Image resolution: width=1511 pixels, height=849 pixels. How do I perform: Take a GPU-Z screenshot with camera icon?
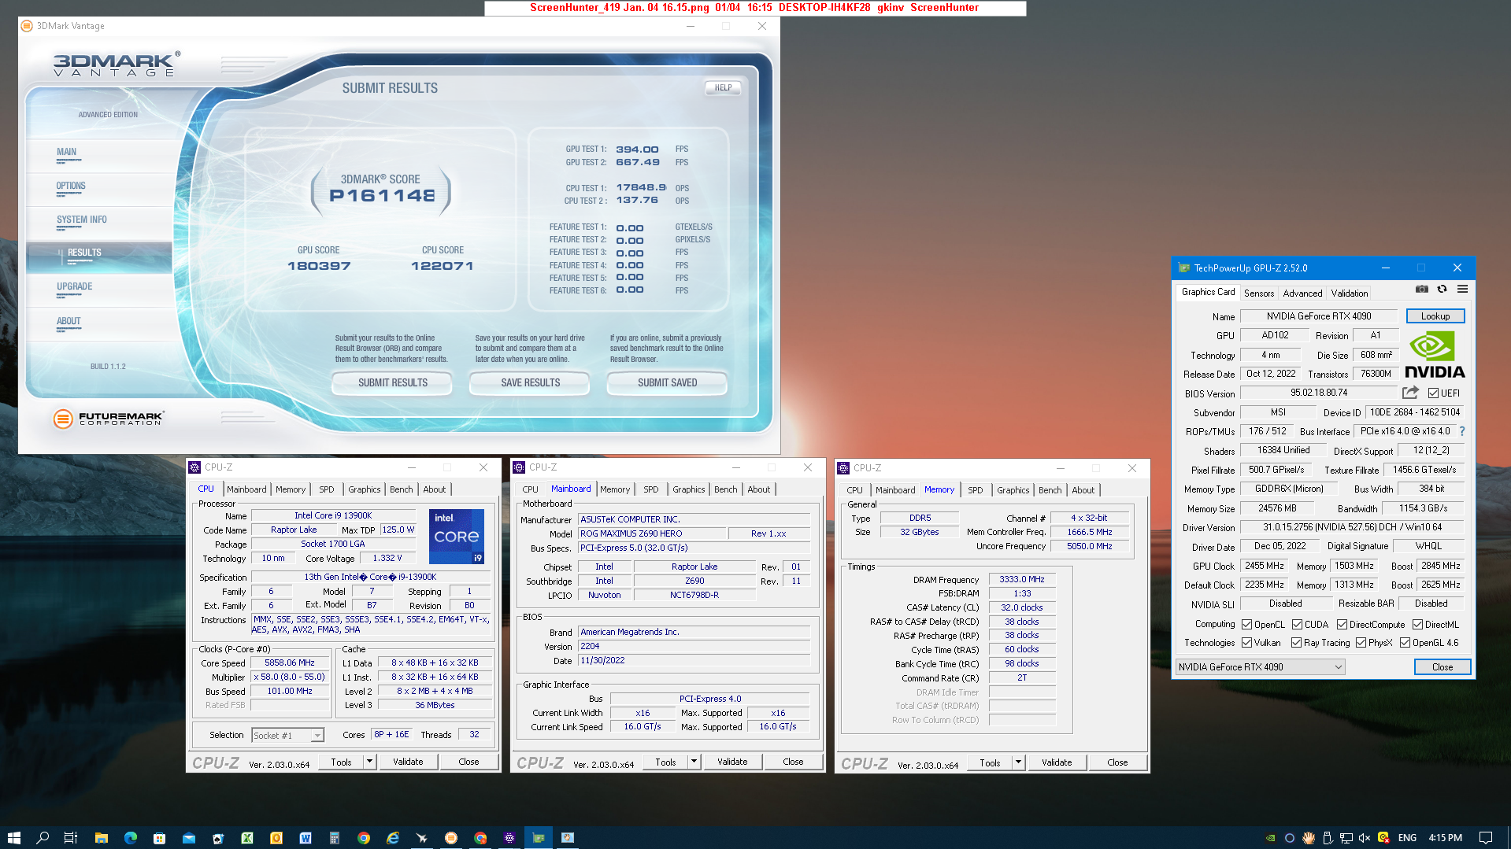1421,290
